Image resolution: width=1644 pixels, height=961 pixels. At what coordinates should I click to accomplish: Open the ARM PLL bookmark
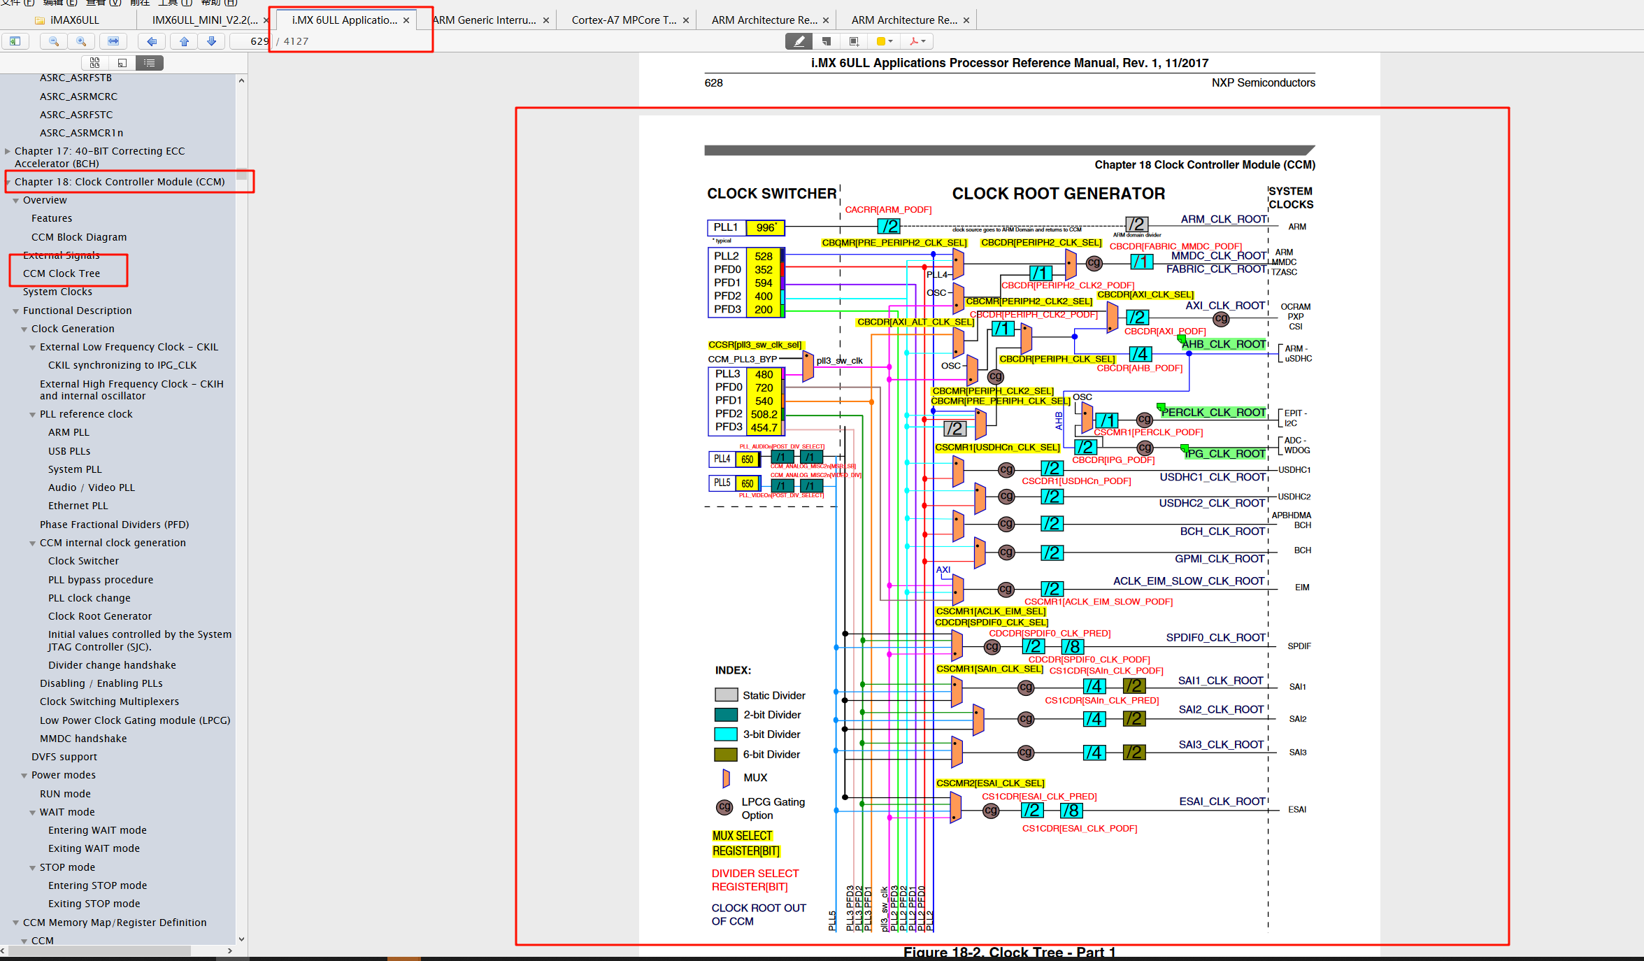click(69, 432)
